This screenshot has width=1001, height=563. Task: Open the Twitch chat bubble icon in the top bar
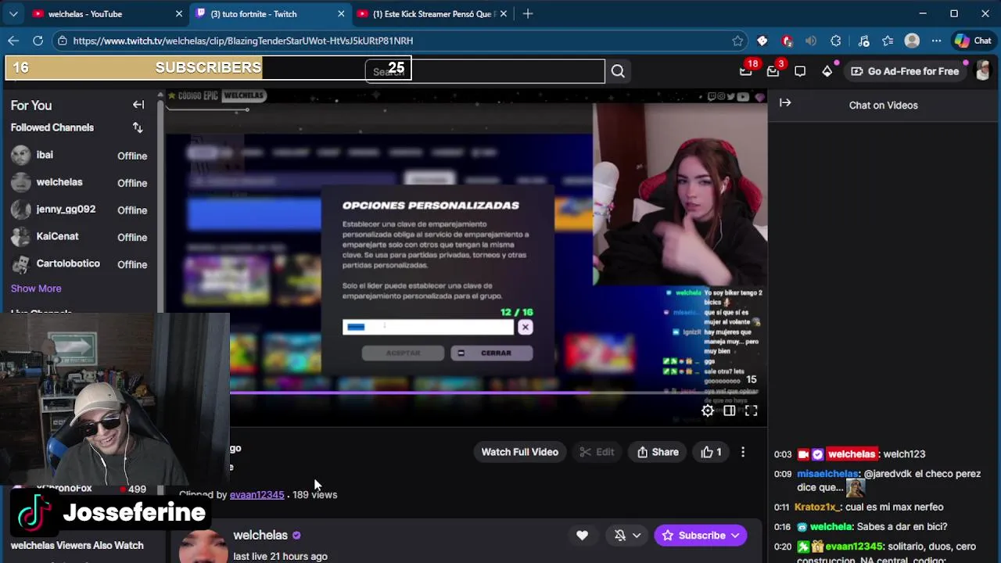tap(800, 71)
